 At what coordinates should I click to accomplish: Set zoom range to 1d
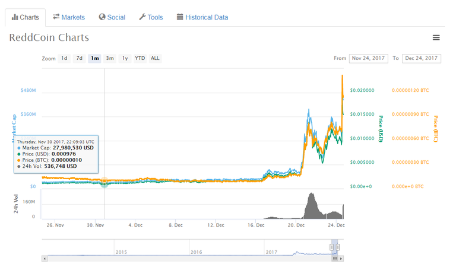(64, 58)
